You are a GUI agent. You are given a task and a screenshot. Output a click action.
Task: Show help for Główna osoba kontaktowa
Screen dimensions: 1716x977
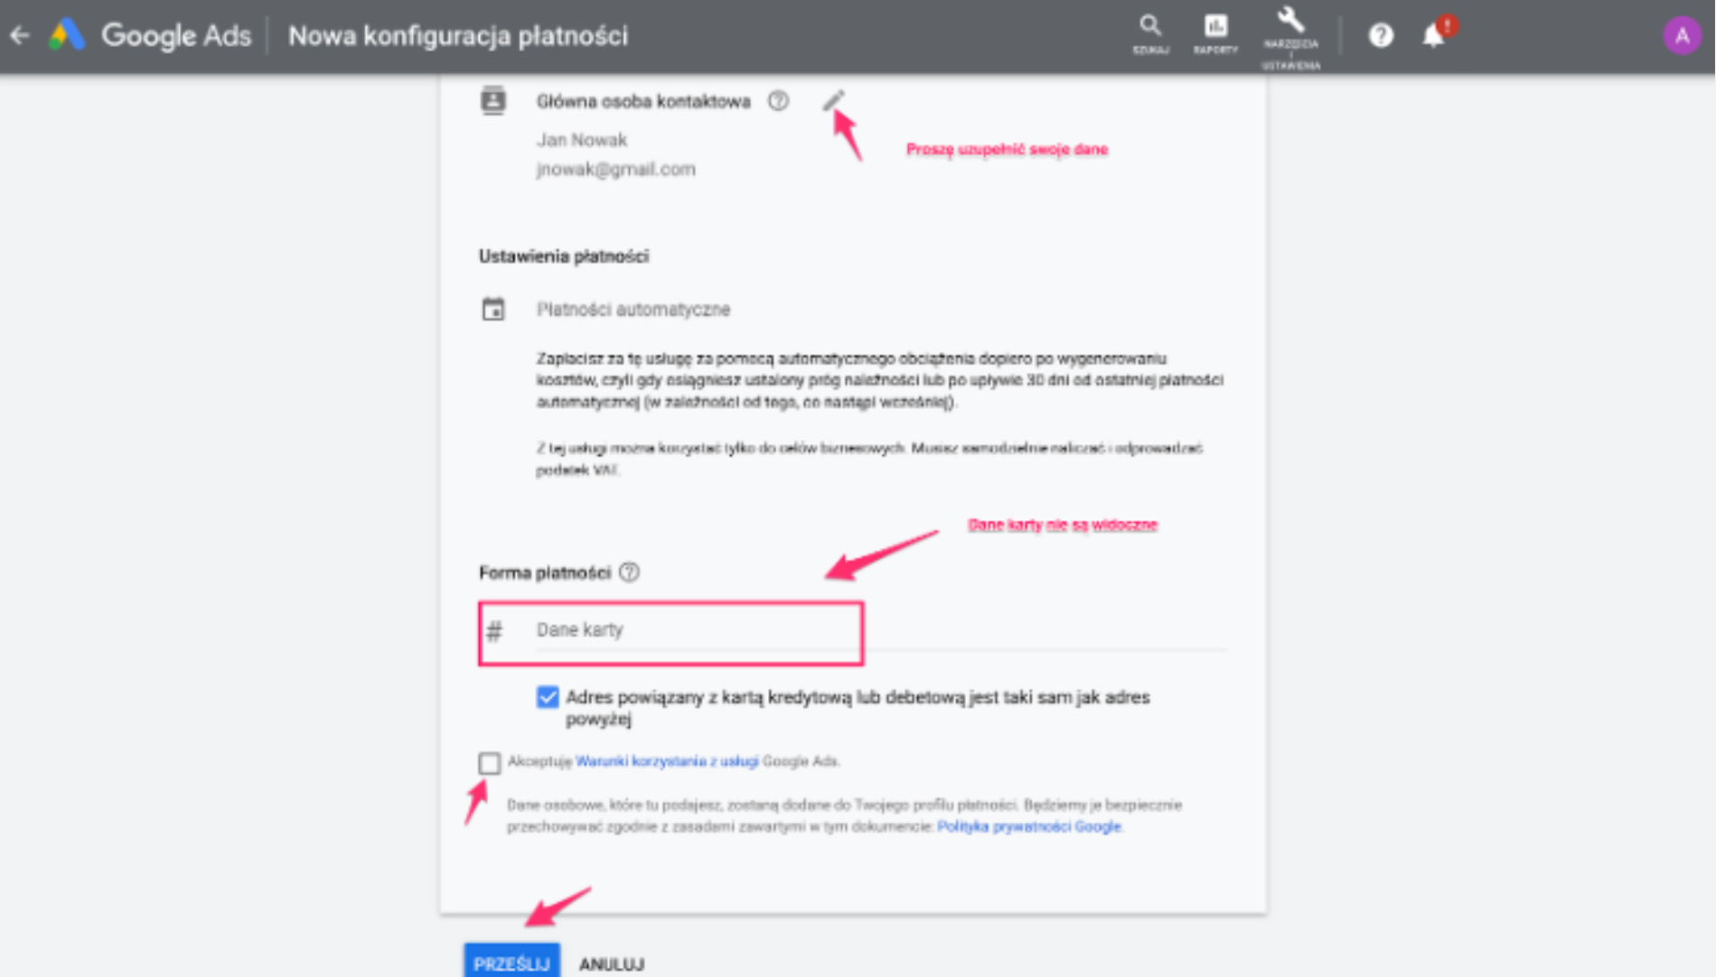[778, 101]
